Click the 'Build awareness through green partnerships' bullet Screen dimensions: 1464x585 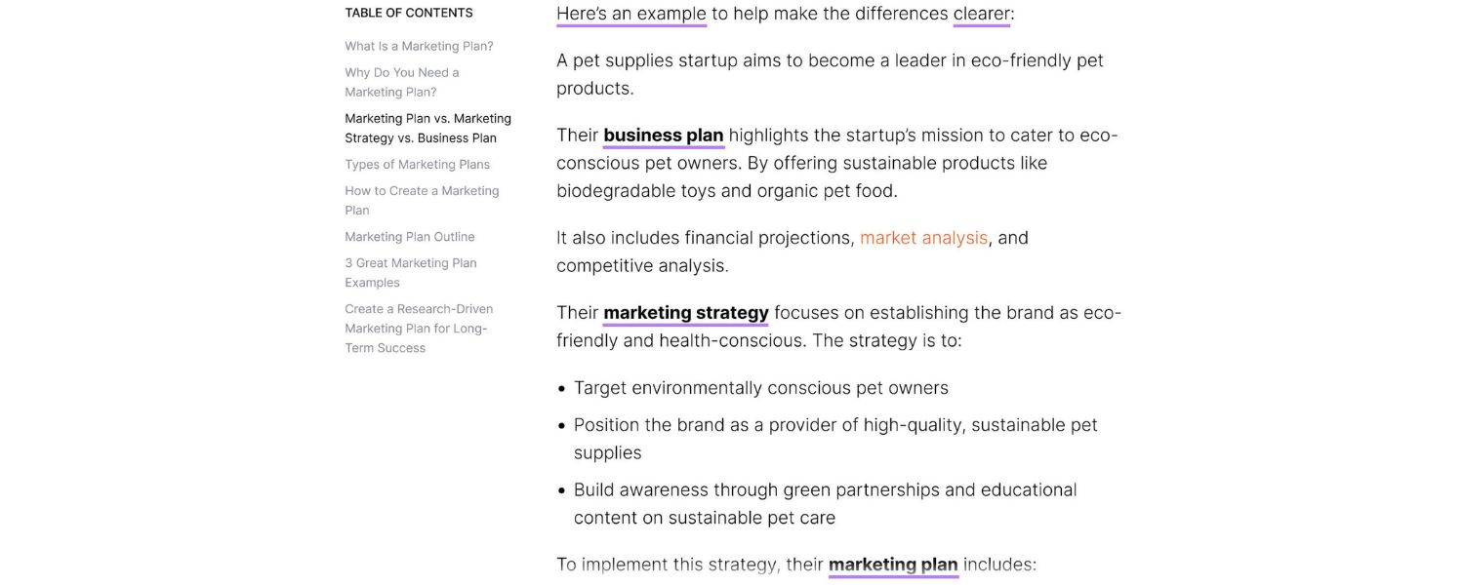click(x=825, y=489)
